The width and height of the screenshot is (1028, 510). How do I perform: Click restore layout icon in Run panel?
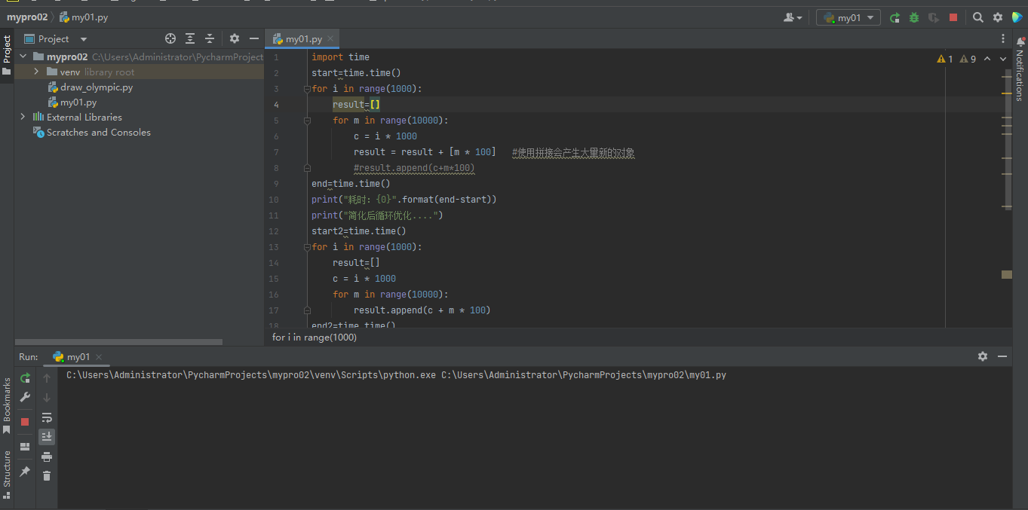(25, 447)
